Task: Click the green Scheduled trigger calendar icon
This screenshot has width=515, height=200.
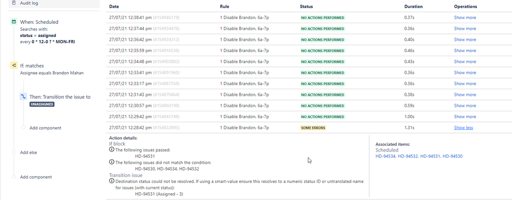Action: click(x=13, y=22)
